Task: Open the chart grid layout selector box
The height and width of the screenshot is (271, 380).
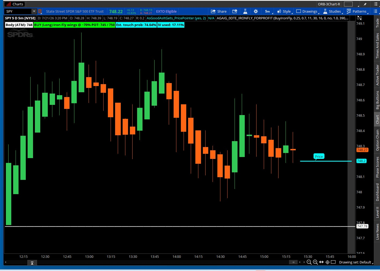Action: pos(348,4)
